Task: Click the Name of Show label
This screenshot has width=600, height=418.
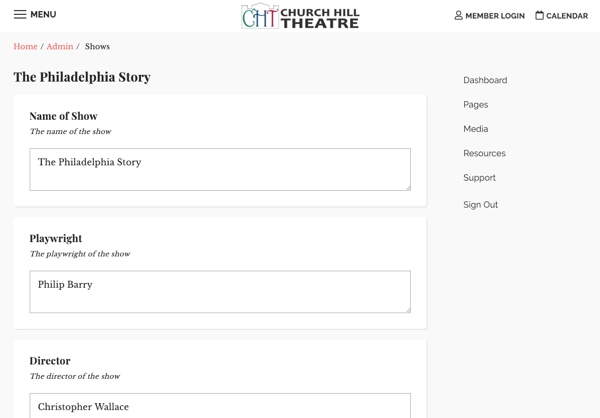Action: point(64,116)
